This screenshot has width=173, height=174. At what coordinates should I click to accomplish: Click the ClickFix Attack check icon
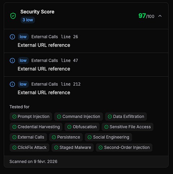pos(14,148)
